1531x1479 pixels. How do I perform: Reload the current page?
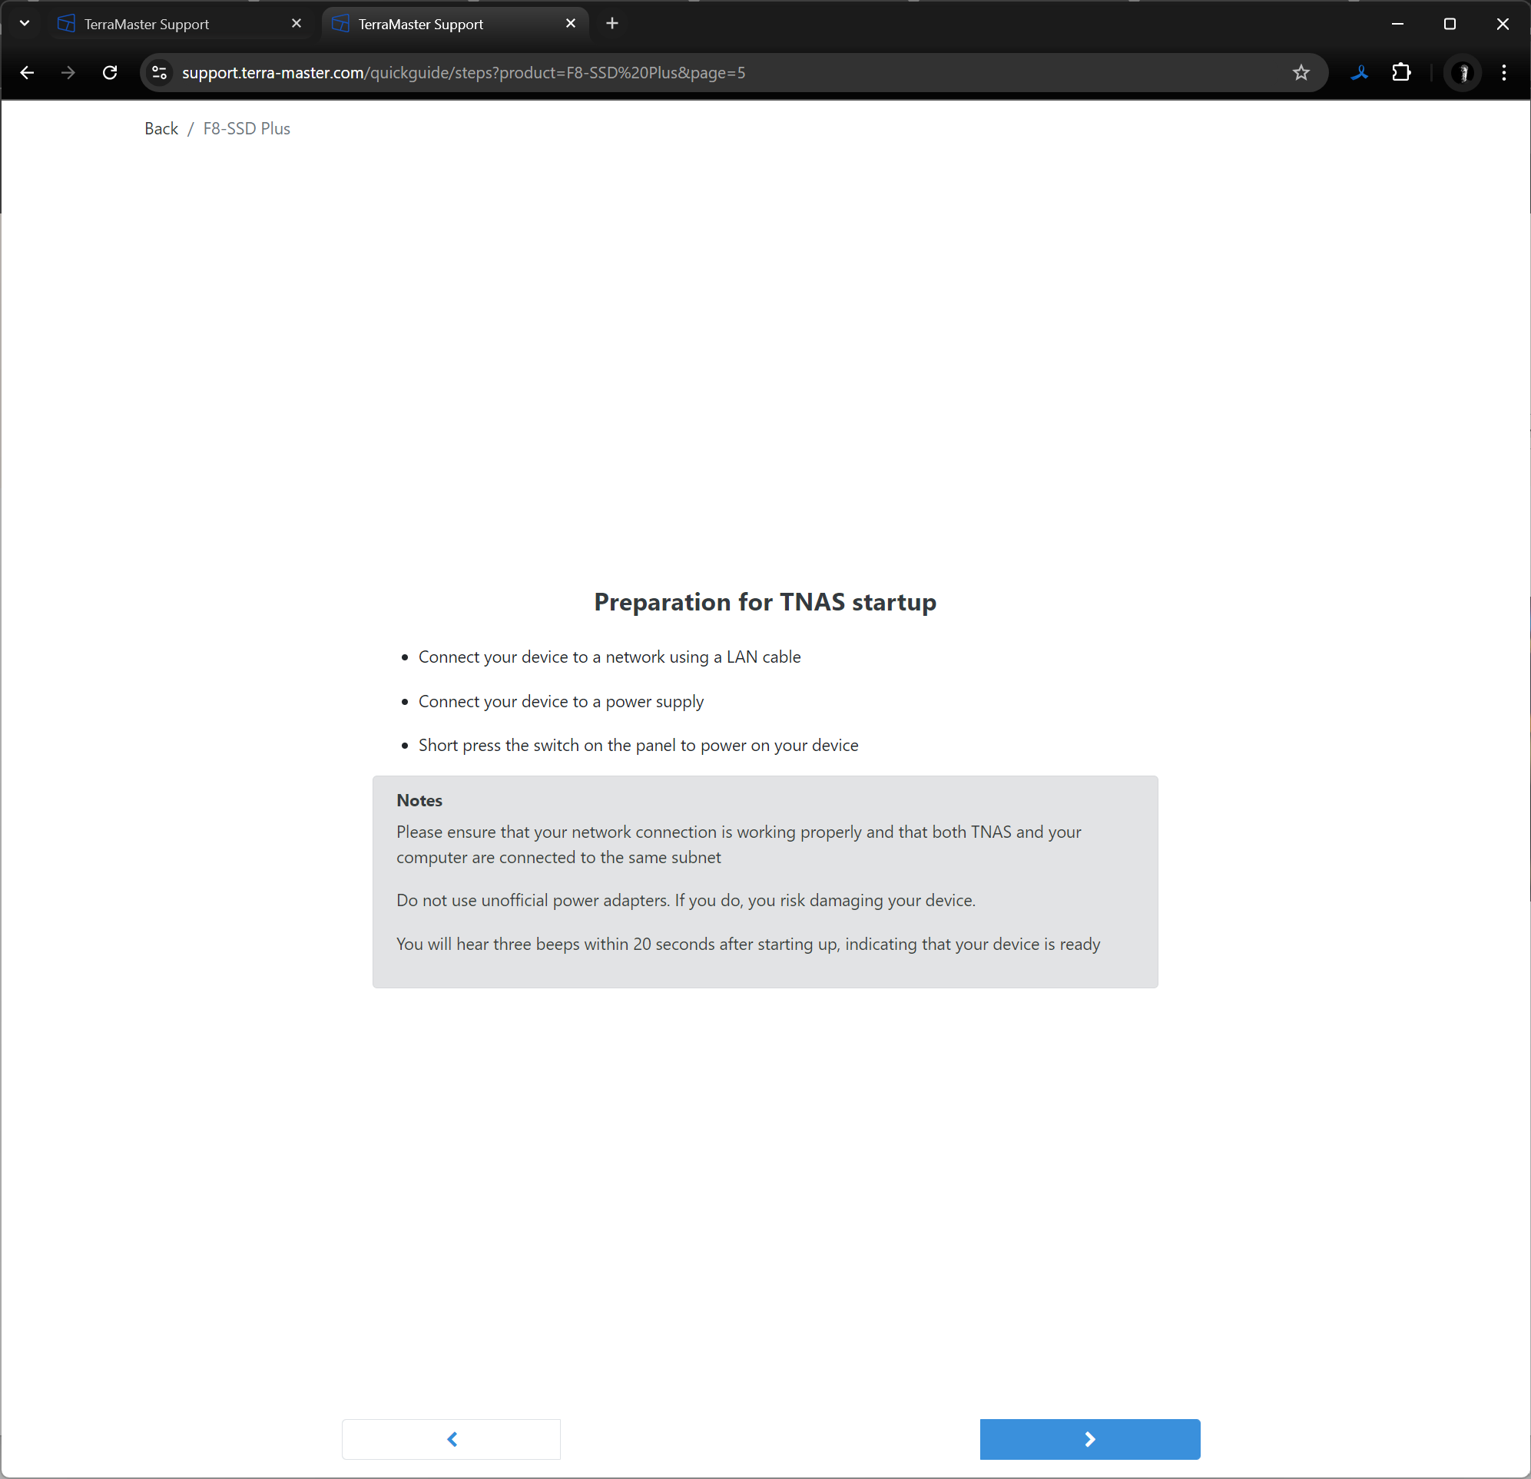point(110,73)
